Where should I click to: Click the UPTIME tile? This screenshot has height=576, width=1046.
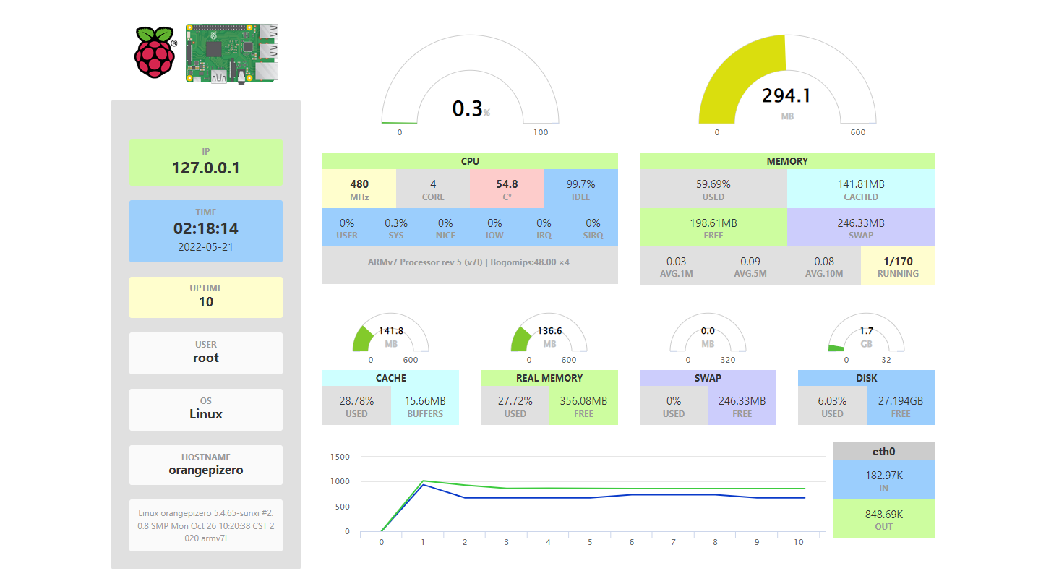(x=205, y=296)
